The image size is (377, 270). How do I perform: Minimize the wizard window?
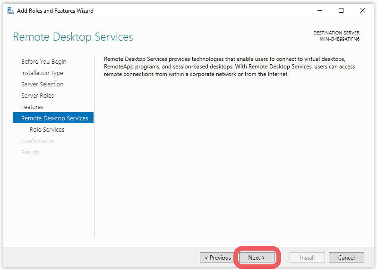[319, 10]
